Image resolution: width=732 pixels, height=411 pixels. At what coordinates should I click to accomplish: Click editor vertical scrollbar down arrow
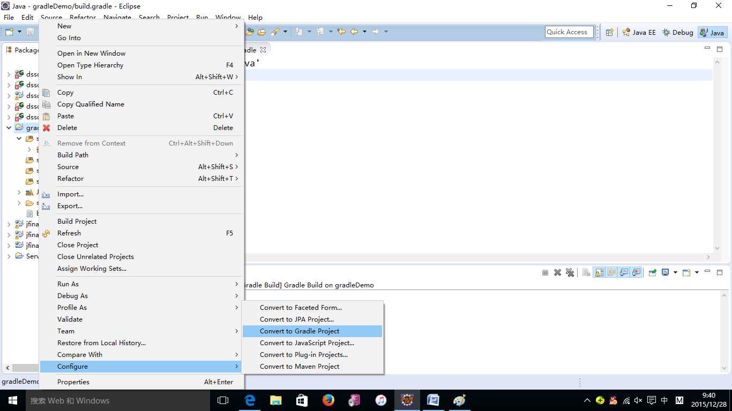(x=718, y=248)
